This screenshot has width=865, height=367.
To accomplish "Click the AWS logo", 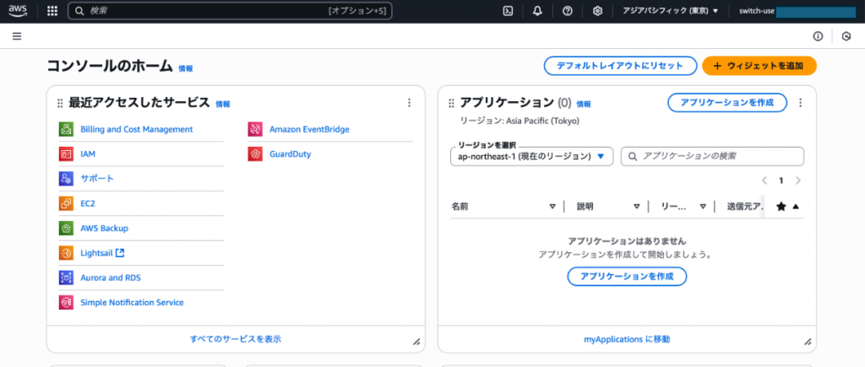I will [x=18, y=11].
